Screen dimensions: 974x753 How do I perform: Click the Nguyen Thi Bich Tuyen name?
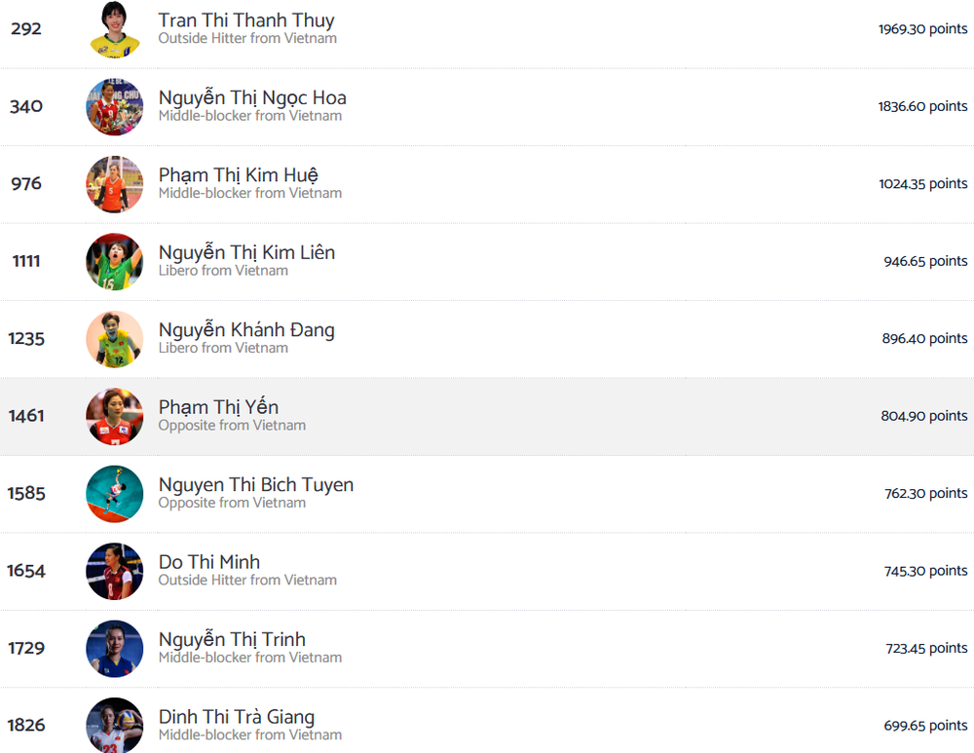point(256,484)
